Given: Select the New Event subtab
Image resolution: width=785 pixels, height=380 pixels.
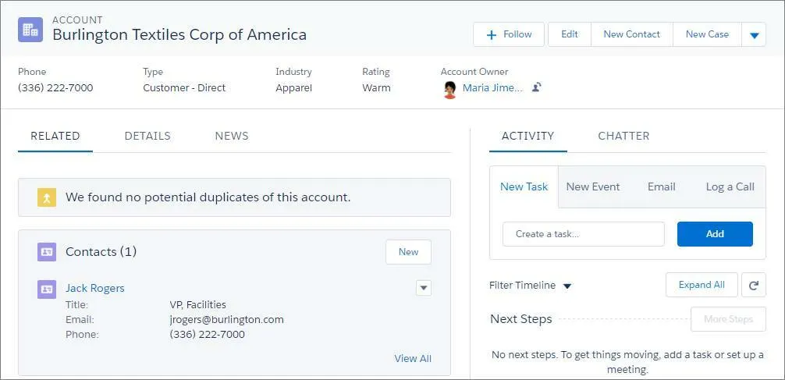Looking at the screenshot, I should tap(593, 186).
